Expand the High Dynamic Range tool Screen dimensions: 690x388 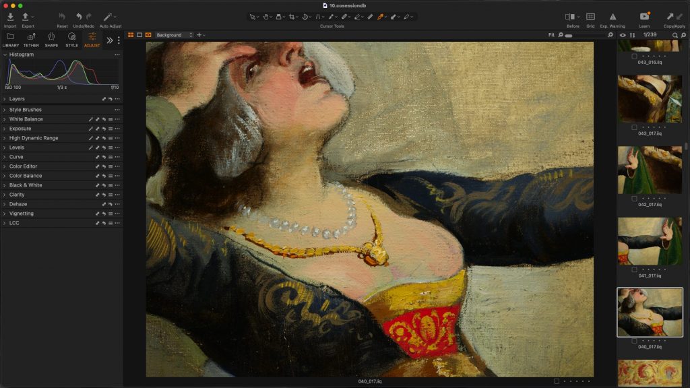click(x=5, y=138)
